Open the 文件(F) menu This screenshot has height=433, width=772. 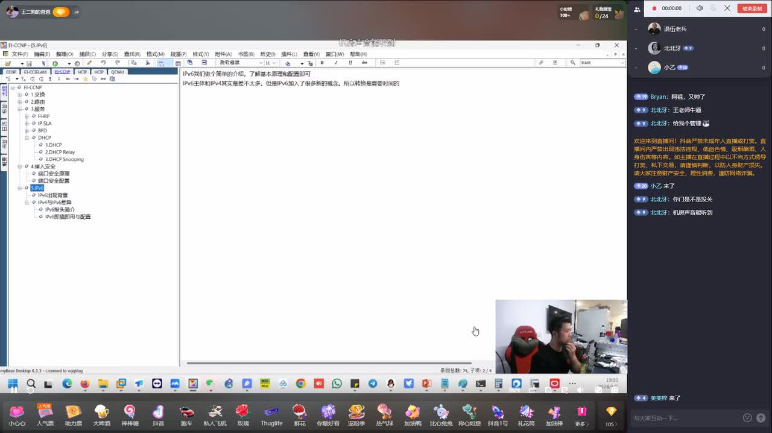coord(20,54)
